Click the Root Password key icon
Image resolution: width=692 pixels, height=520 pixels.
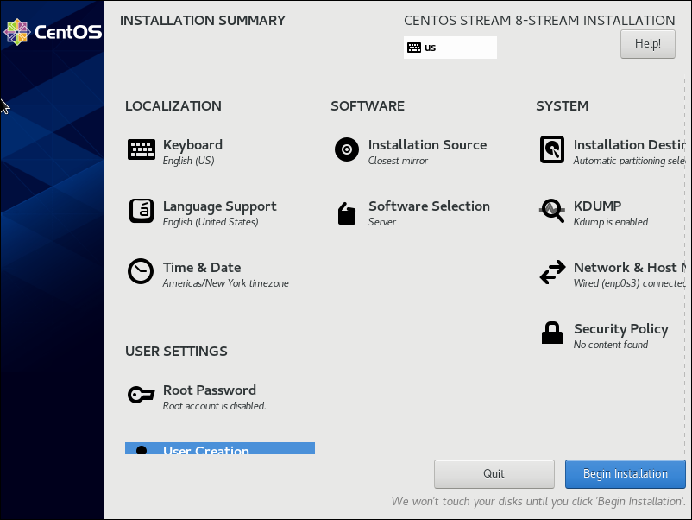tap(141, 396)
